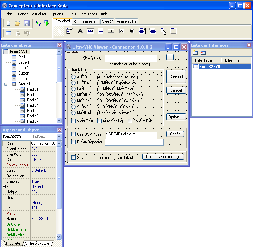The height and width of the screenshot is (247, 253).
Task: Click the new interface icon in Liste des Interfaces
Action: pyautogui.click(x=195, y=52)
